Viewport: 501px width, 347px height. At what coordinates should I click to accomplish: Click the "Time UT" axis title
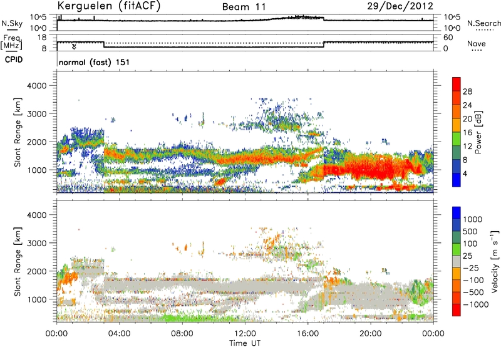[245, 343]
